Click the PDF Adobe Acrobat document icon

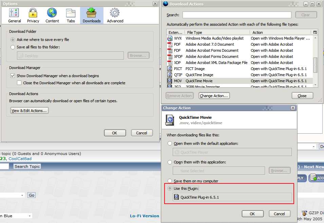point(170,44)
